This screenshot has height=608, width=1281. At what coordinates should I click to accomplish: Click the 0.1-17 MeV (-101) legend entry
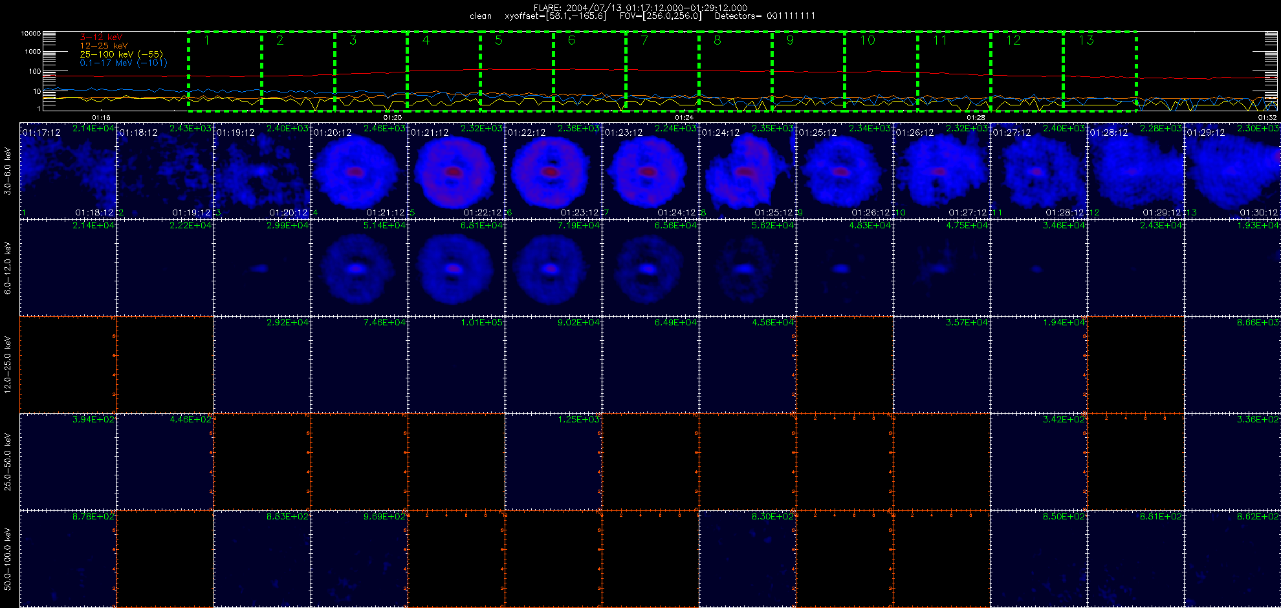coord(124,63)
